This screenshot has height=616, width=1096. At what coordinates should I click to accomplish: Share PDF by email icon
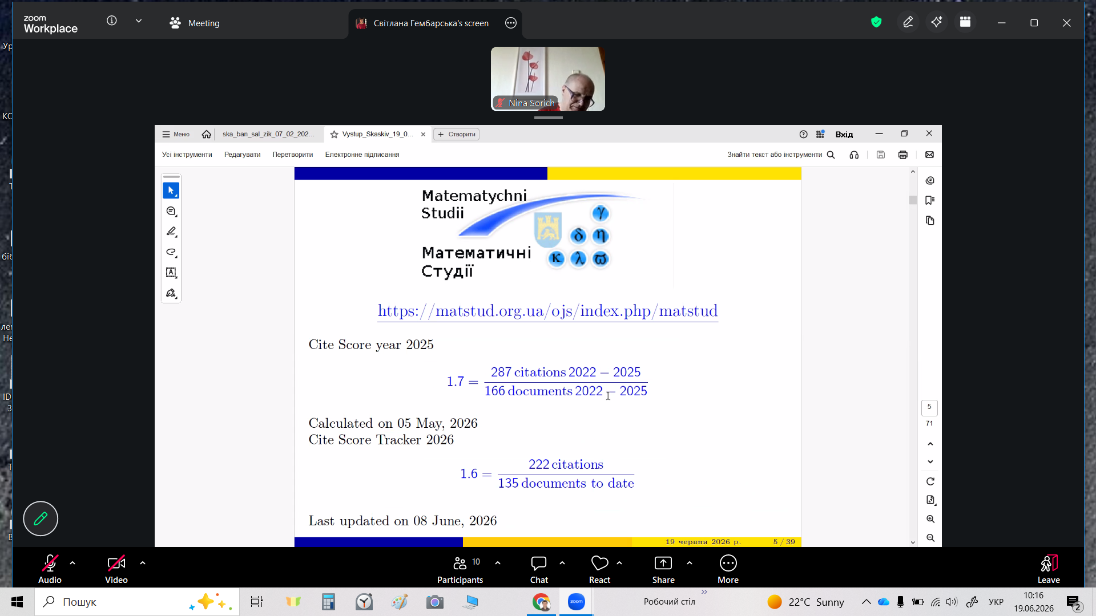coord(929,155)
